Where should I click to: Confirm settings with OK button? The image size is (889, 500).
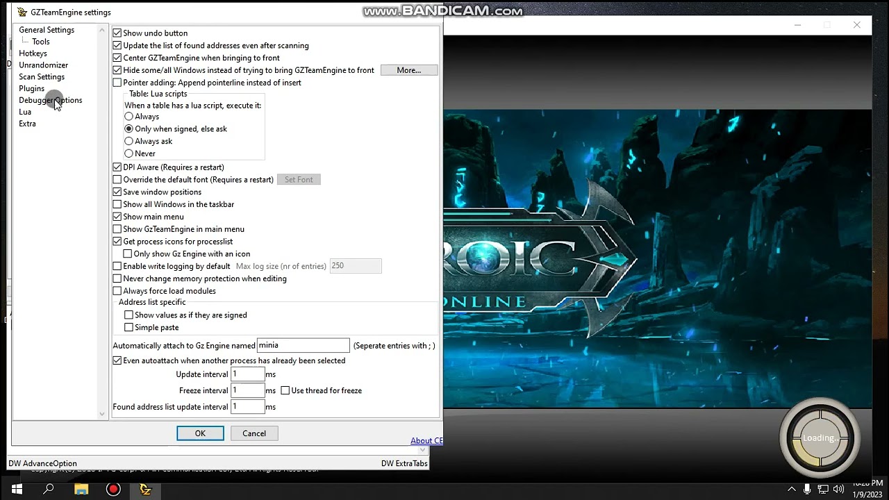[200, 433]
